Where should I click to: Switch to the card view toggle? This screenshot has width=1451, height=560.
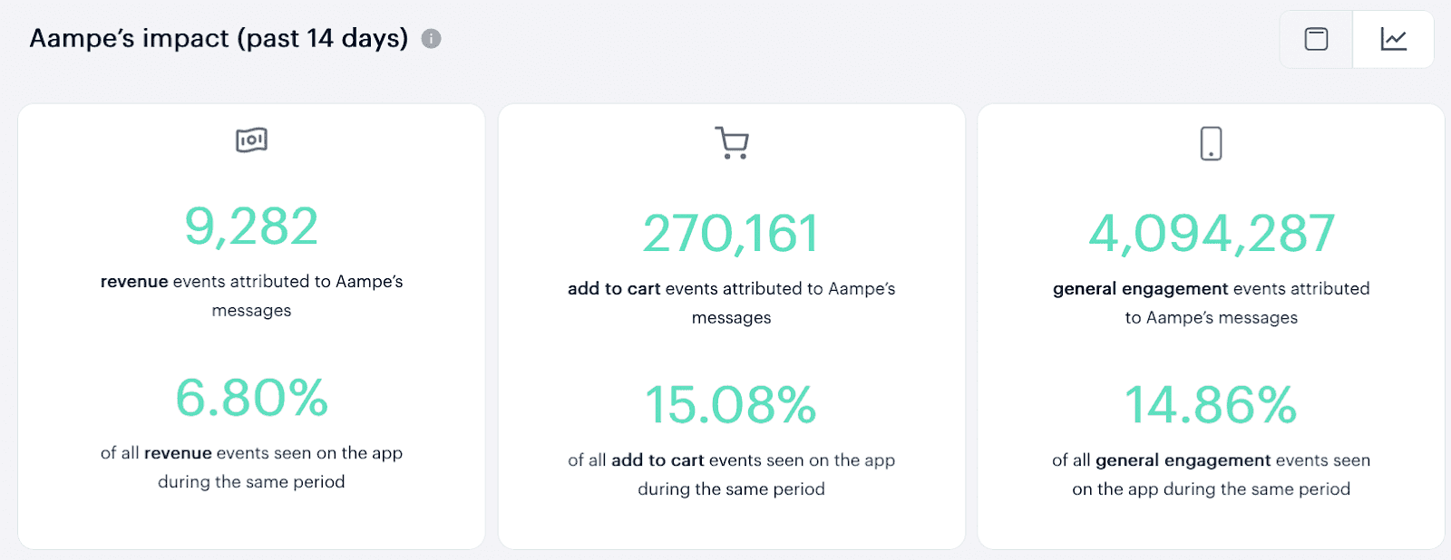pyautogui.click(x=1316, y=39)
